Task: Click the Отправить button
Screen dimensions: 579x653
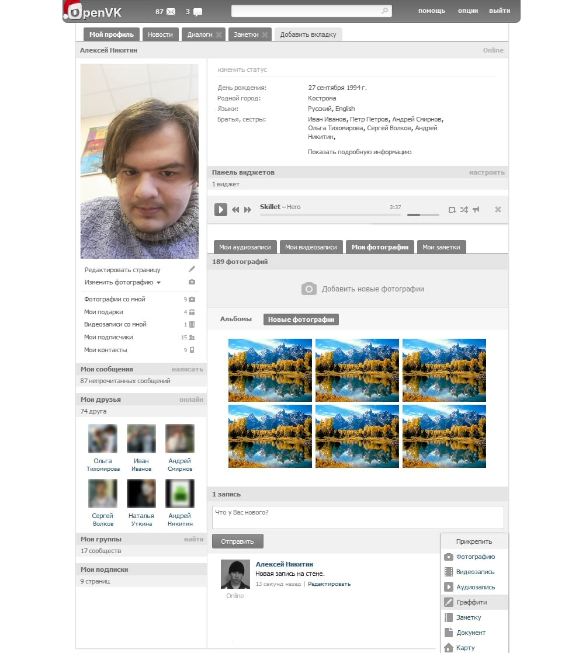Action: (x=237, y=541)
